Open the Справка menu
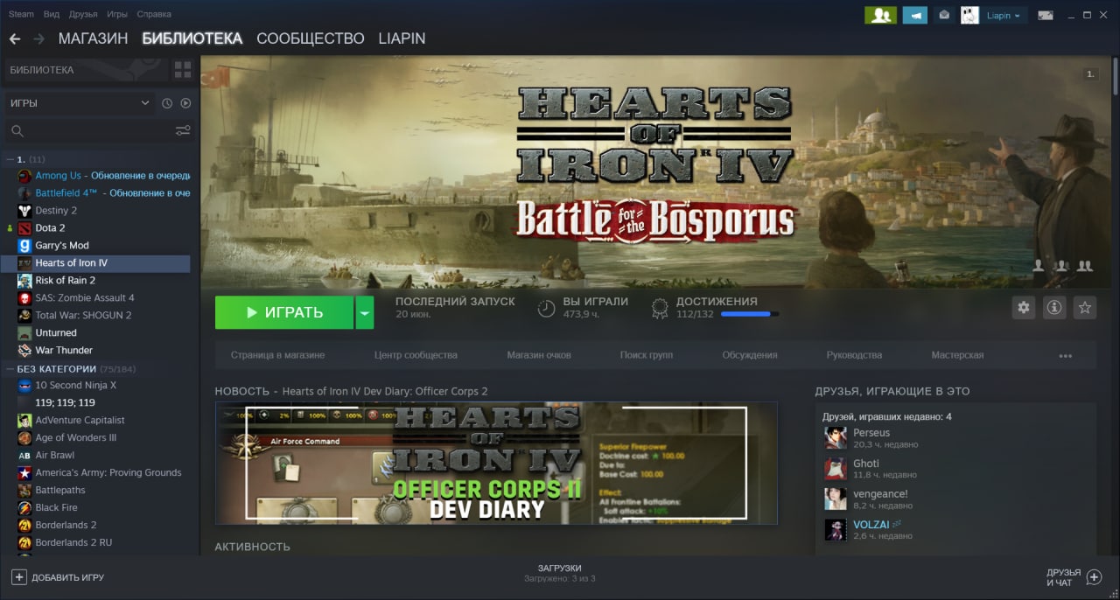1120x600 pixels. tap(154, 14)
